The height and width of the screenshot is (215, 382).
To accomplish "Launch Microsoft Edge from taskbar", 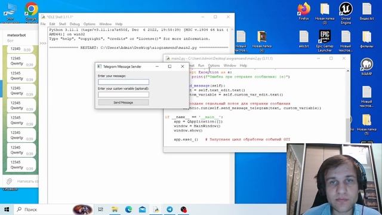I will [128, 210].
